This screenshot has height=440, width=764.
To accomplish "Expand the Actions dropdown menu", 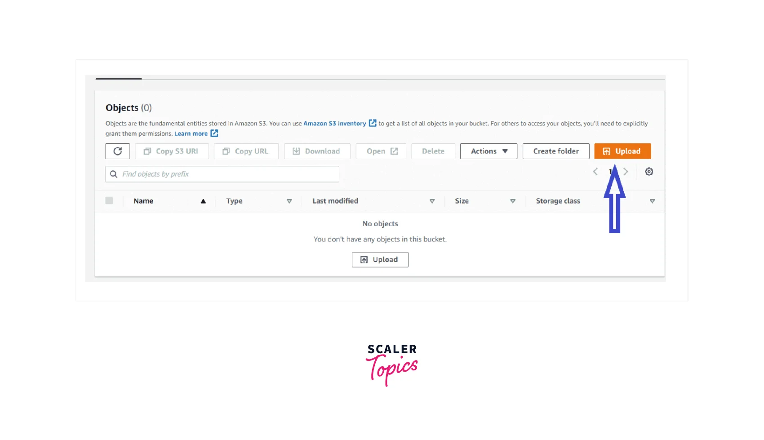I will (x=488, y=151).
